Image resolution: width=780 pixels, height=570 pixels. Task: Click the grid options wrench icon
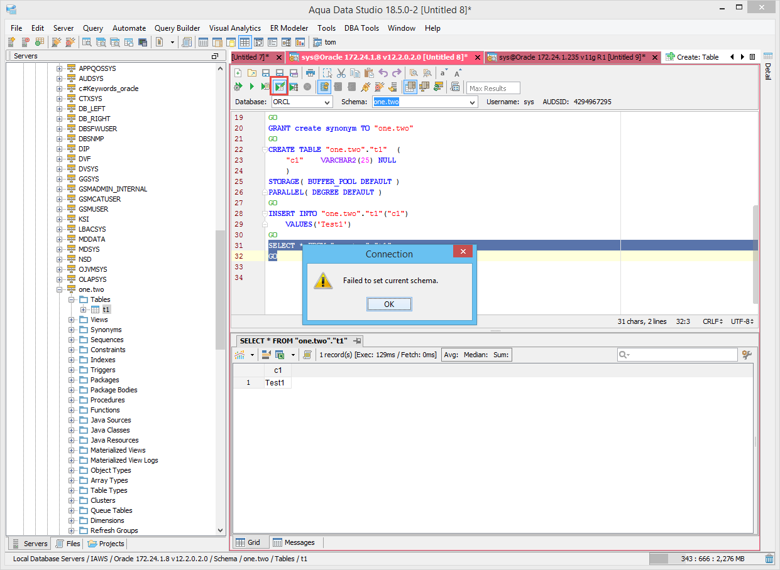[x=747, y=355]
